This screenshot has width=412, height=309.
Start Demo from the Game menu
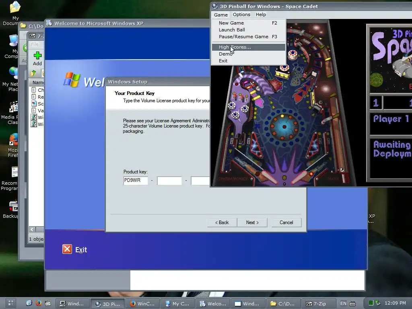click(248, 54)
